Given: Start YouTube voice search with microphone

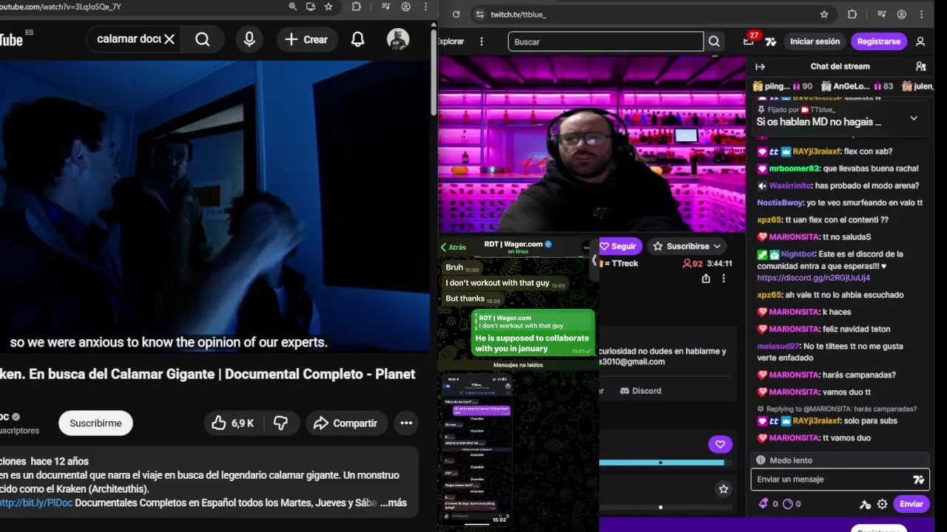Looking at the screenshot, I should [249, 39].
